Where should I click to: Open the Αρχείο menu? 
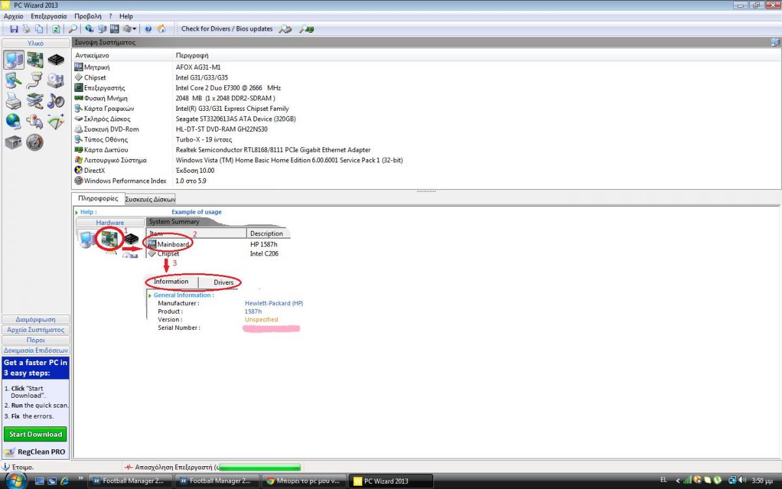tap(13, 16)
